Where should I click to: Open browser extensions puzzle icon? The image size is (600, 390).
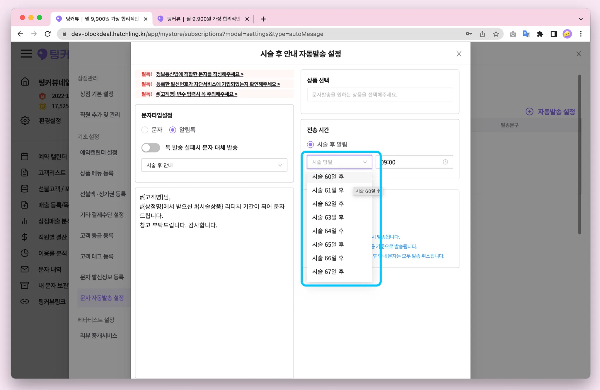540,34
